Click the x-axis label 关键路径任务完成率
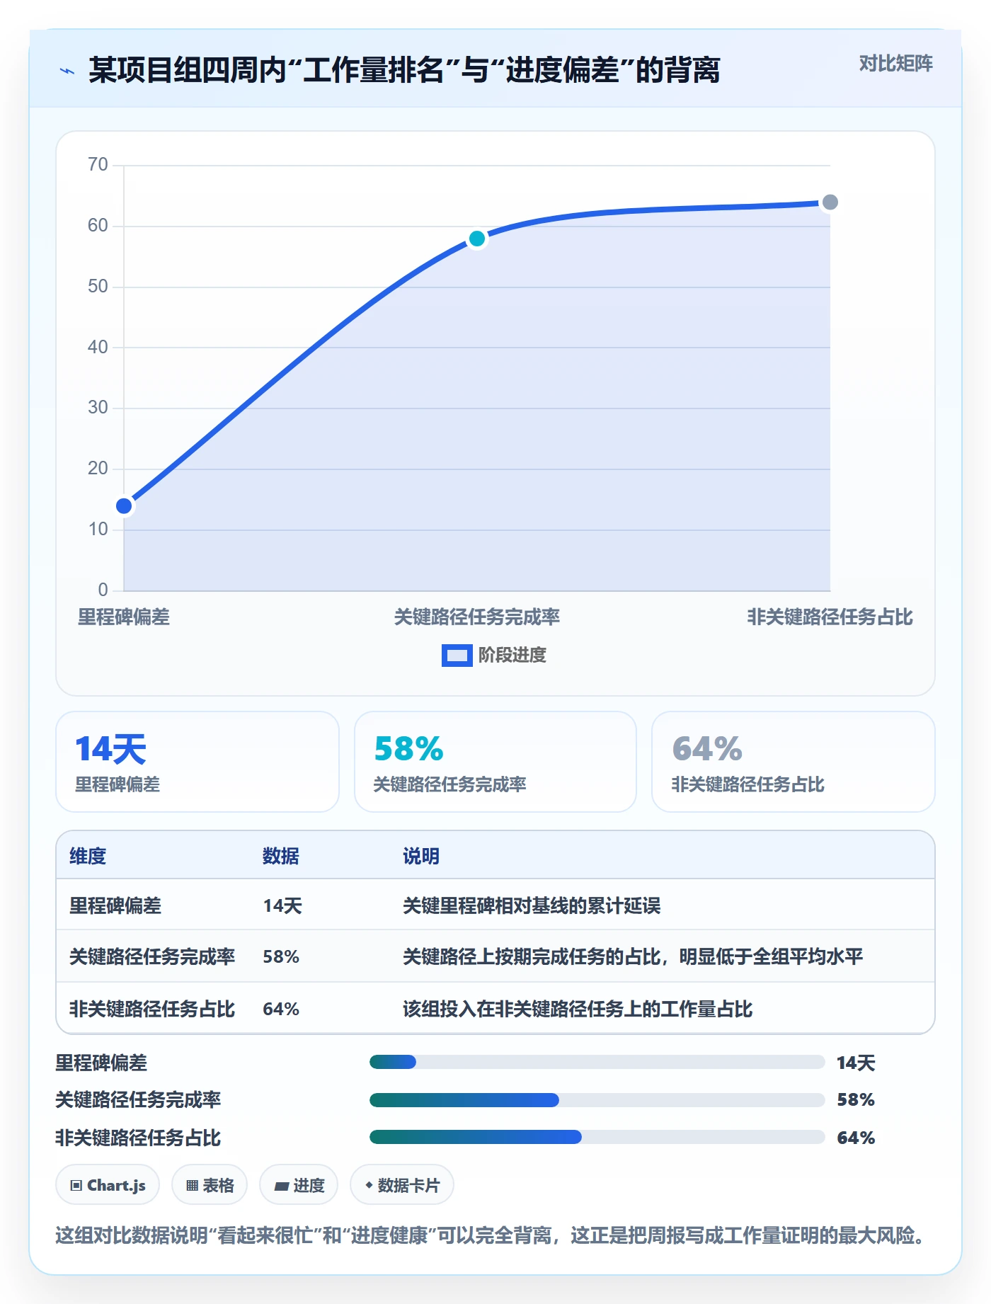Screen dimensions: 991x1304 [477, 617]
